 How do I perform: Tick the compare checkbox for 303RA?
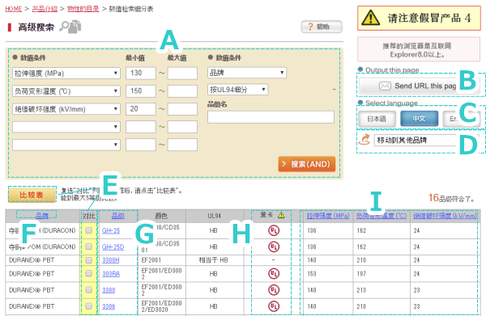click(88, 273)
